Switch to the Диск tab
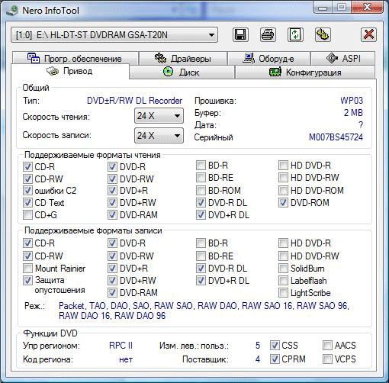 tap(182, 72)
